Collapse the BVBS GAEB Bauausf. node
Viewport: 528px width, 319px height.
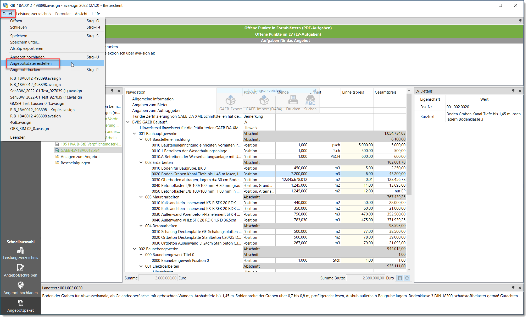[x=128, y=122]
